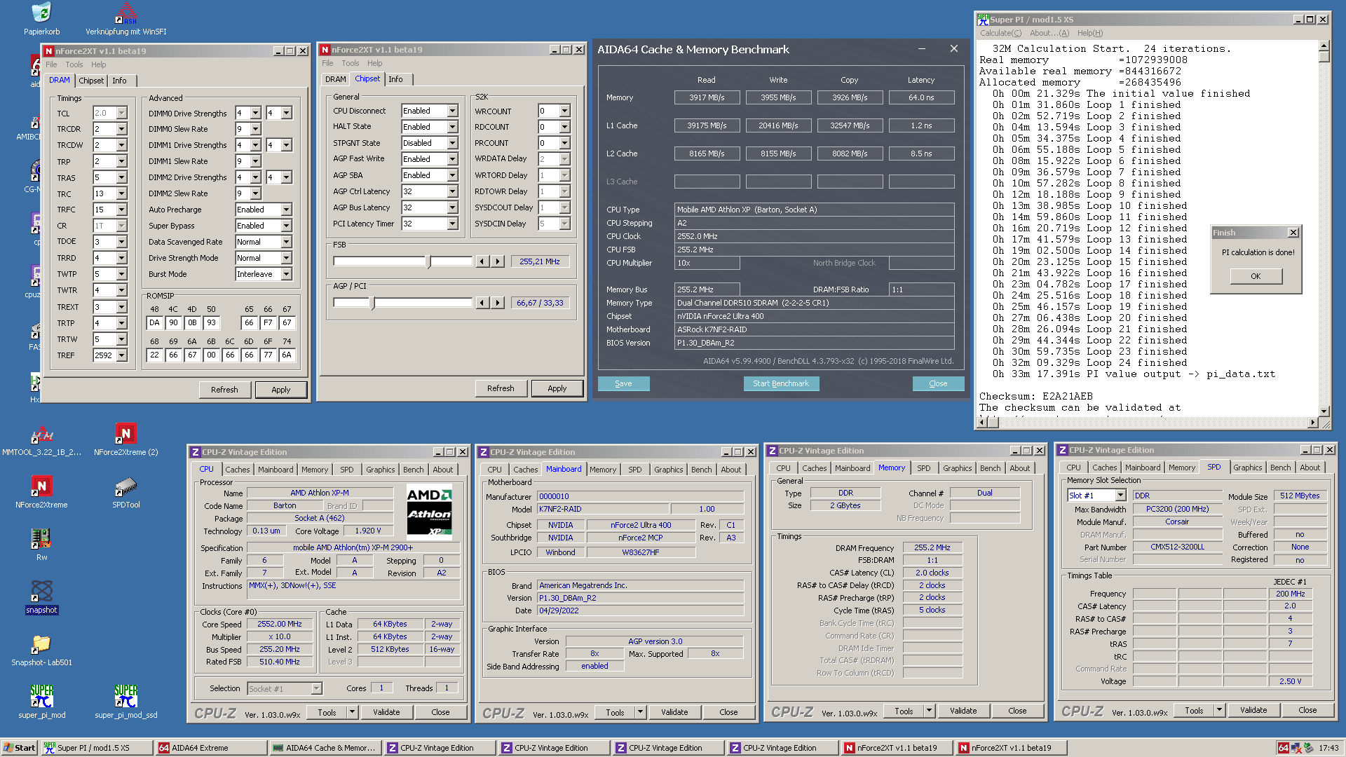Image resolution: width=1346 pixels, height=757 pixels.
Task: Click the Super PI horizontal scrollbar
Action: (x=1148, y=422)
